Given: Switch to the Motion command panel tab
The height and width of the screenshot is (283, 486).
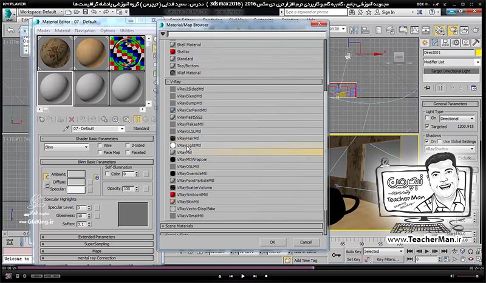Looking at the screenshot, I should click(x=456, y=42).
